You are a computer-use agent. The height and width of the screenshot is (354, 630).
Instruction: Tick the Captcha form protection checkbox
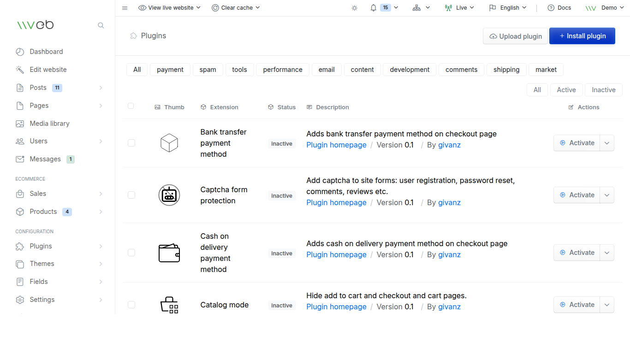point(131,195)
